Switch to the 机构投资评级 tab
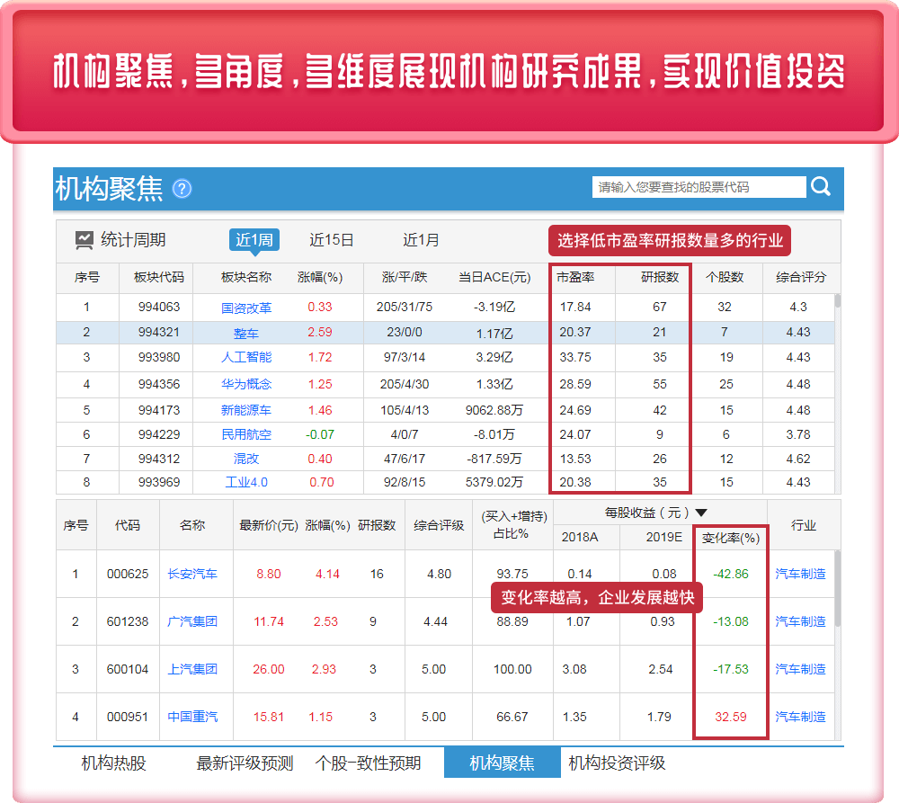This screenshot has height=803, width=899. (617, 763)
